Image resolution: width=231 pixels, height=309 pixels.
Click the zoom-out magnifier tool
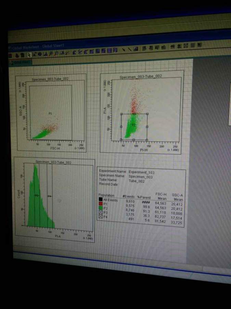(x=56, y=53)
